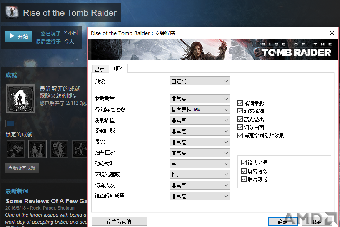This screenshot has height=227, width=340.
Task: Select the first locked achievement icon
Action: pyautogui.click(x=16, y=149)
